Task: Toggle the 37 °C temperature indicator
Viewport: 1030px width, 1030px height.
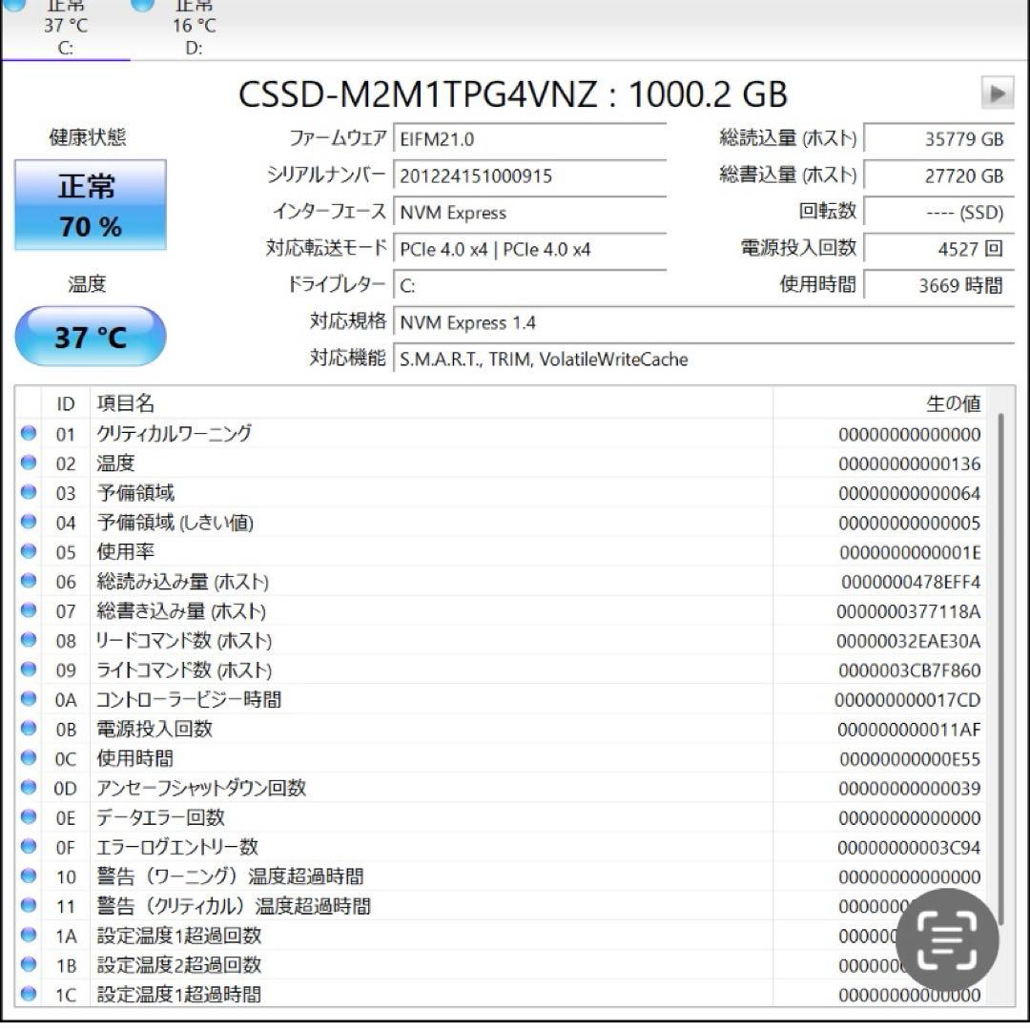Action: pyautogui.click(x=90, y=336)
